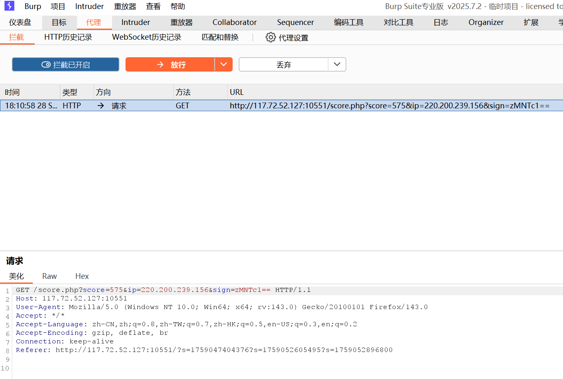Toggle the Intercept is on button
This screenshot has width=563, height=379.
65,65
